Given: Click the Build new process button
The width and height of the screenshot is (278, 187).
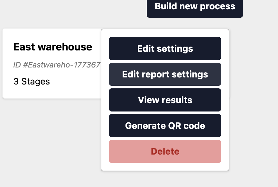Looking at the screenshot, I should (x=195, y=7).
